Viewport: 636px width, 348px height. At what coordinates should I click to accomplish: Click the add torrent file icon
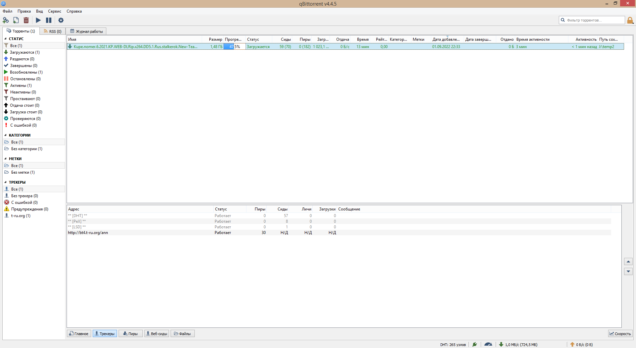pos(16,20)
